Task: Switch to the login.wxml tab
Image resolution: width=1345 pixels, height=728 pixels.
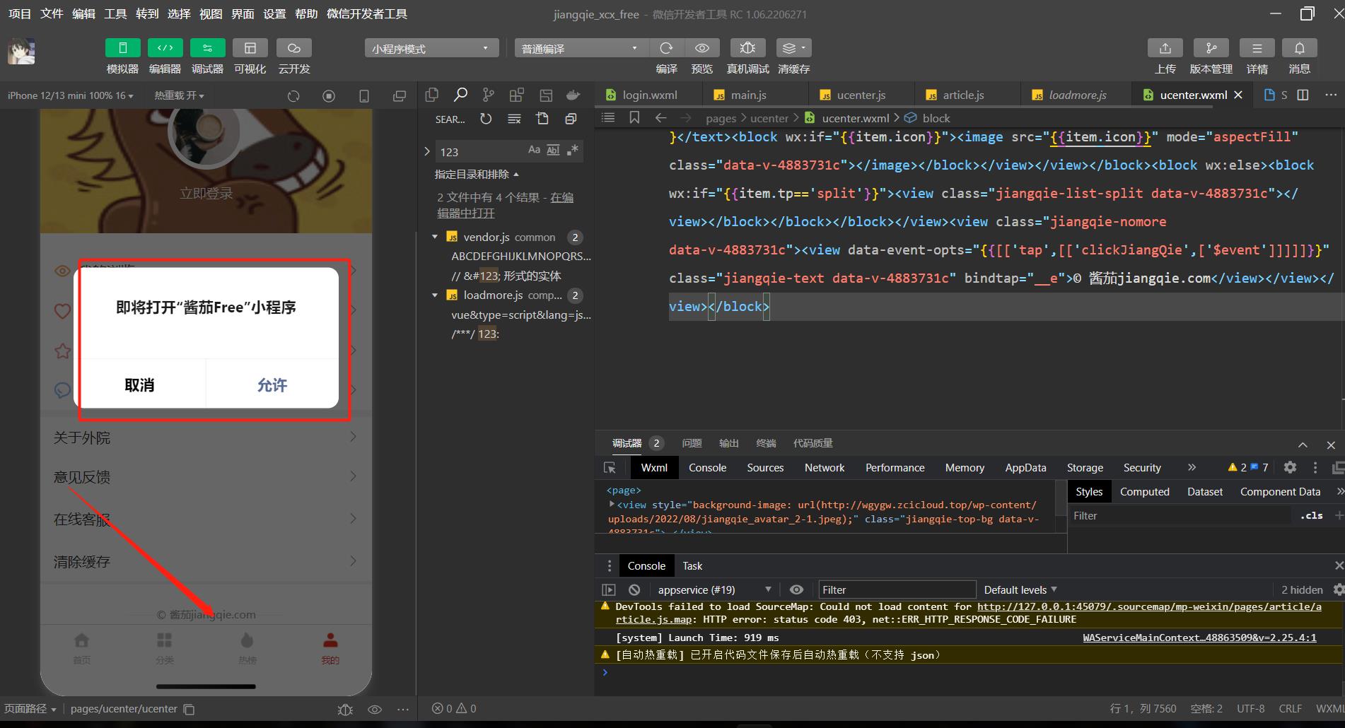Action: (649, 95)
